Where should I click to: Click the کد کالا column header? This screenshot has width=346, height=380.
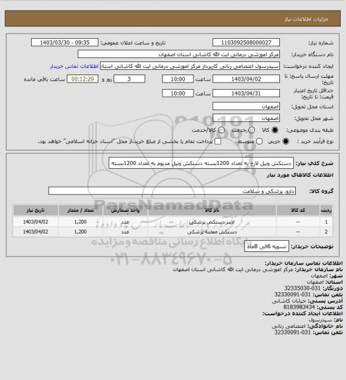click(x=298, y=210)
